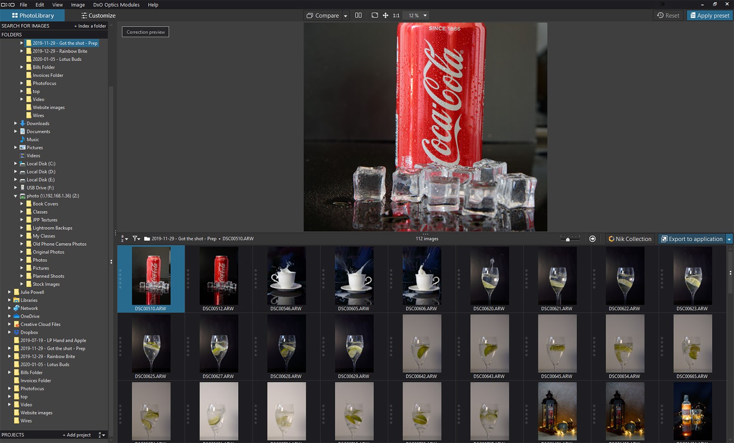734x443 pixels.
Task: Open the Export to application dropdown arrow
Action: (x=729, y=239)
